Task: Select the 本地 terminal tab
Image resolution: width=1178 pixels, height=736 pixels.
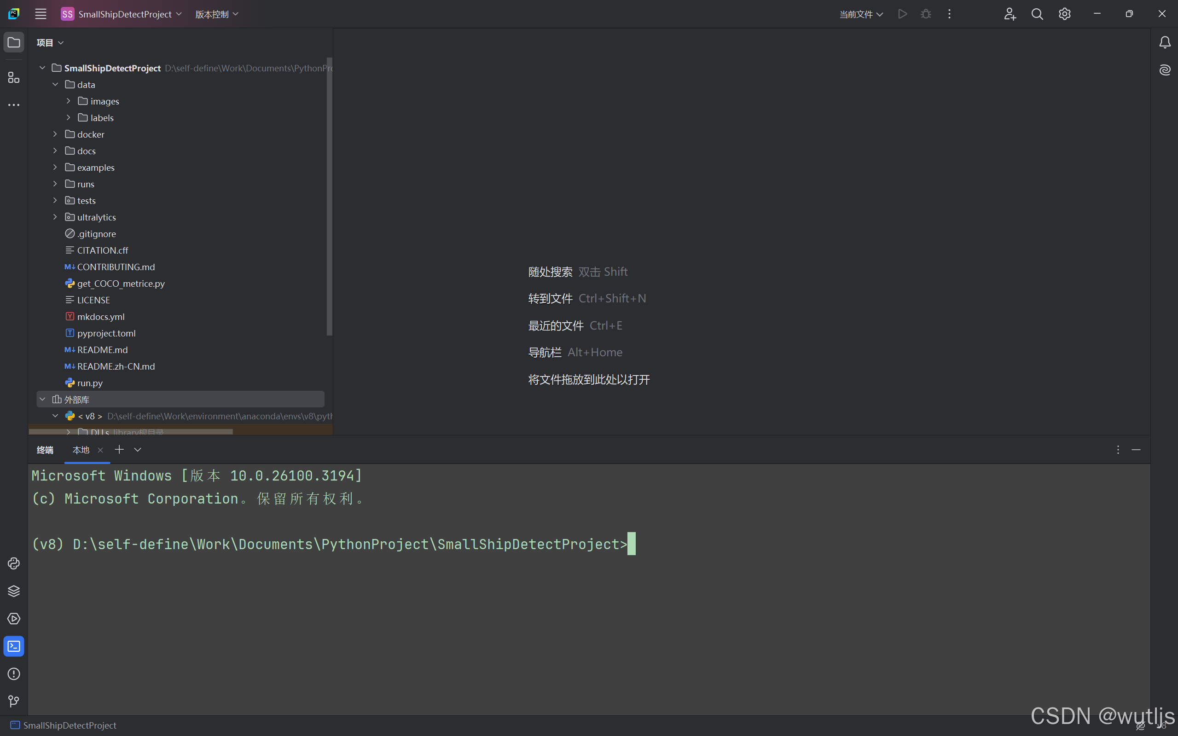Action: tap(81, 450)
